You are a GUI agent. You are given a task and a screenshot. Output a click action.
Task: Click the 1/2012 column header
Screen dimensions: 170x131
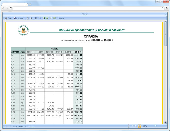point(59,52)
